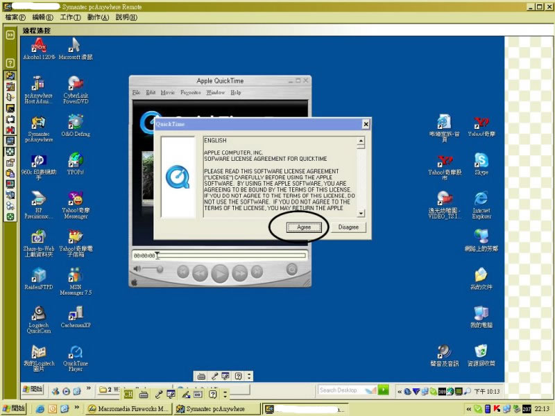
Task: Select the 960c 印表機助手 desktop icon
Action: 39,167
